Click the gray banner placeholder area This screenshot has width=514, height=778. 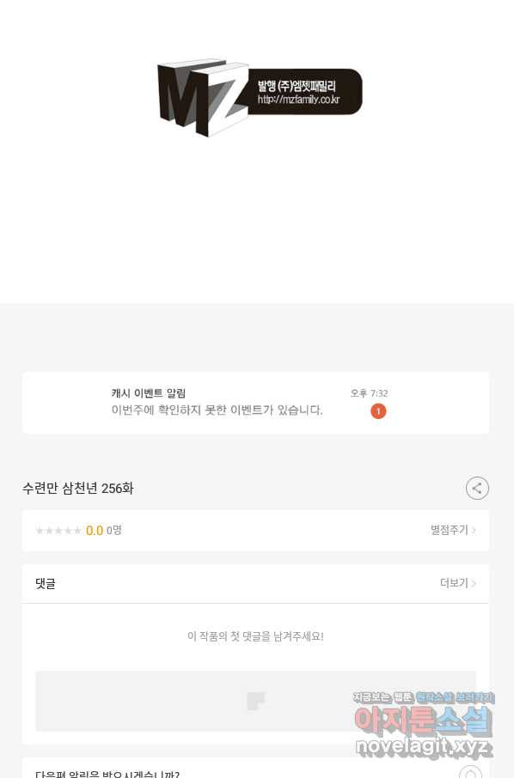(x=255, y=701)
